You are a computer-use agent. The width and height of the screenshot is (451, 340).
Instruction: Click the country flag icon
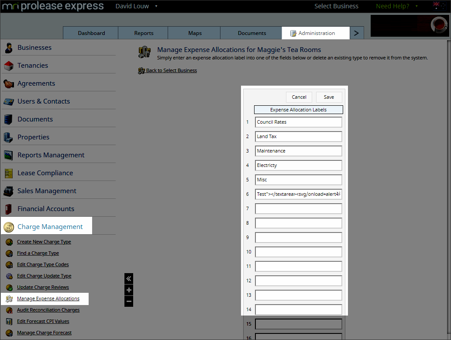[439, 6]
